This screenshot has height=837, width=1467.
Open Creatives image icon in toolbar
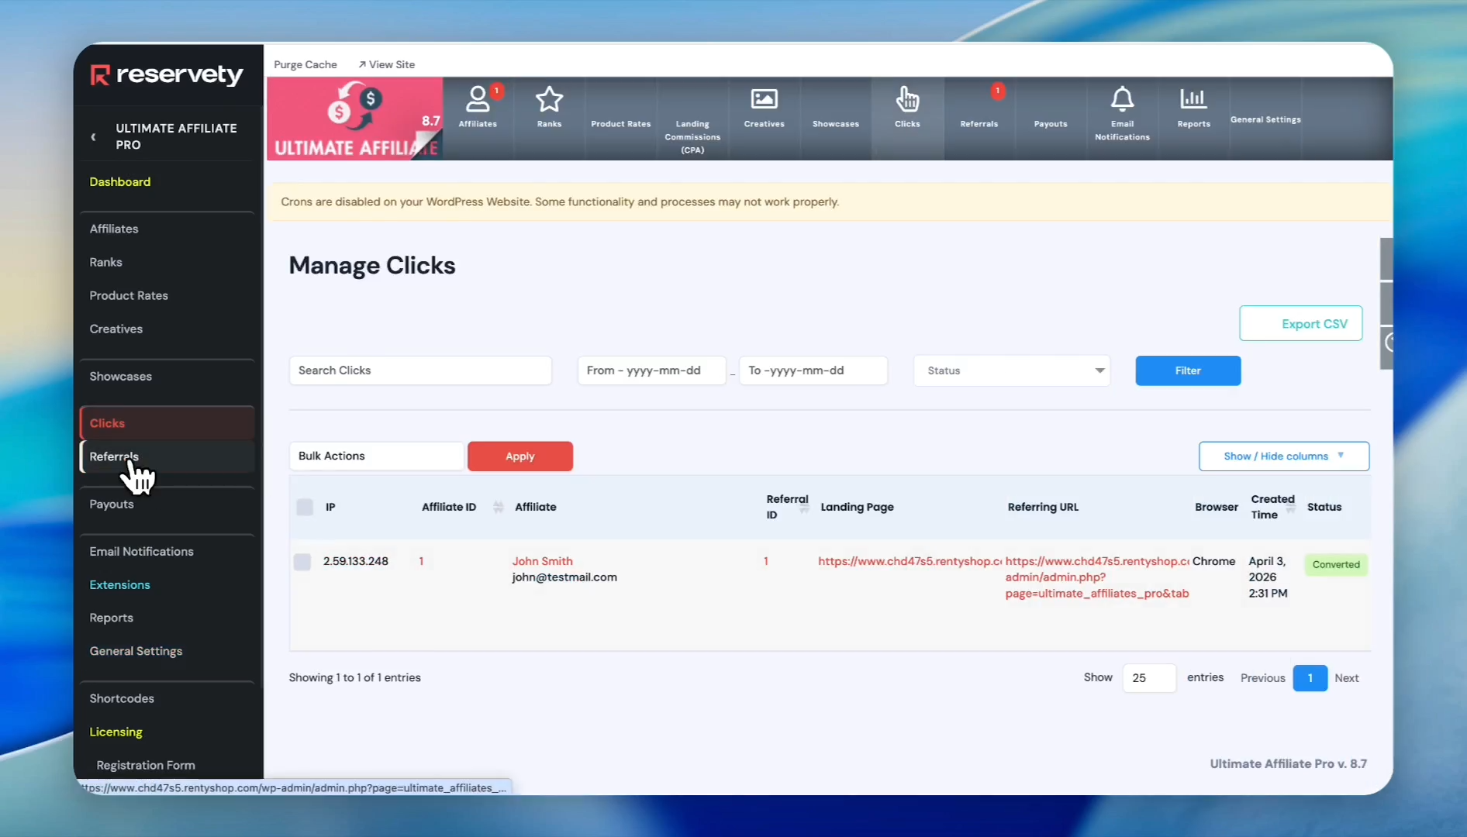tap(764, 100)
